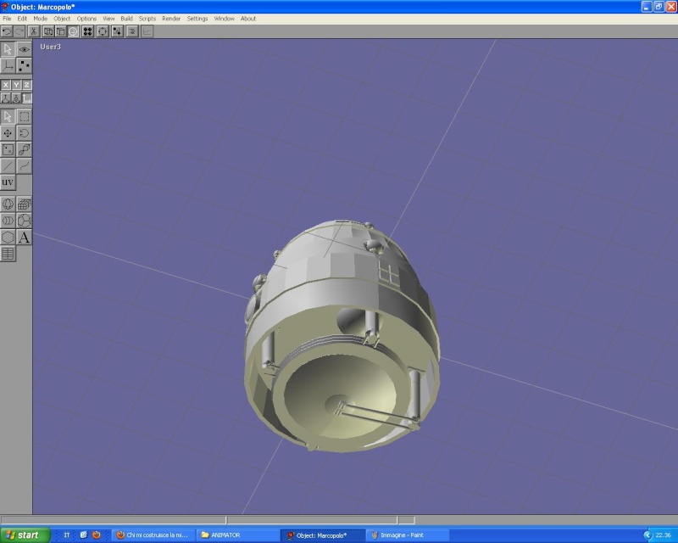Click the icon of a linked circle and box
The height and width of the screenshot is (543, 678).
pos(25,149)
